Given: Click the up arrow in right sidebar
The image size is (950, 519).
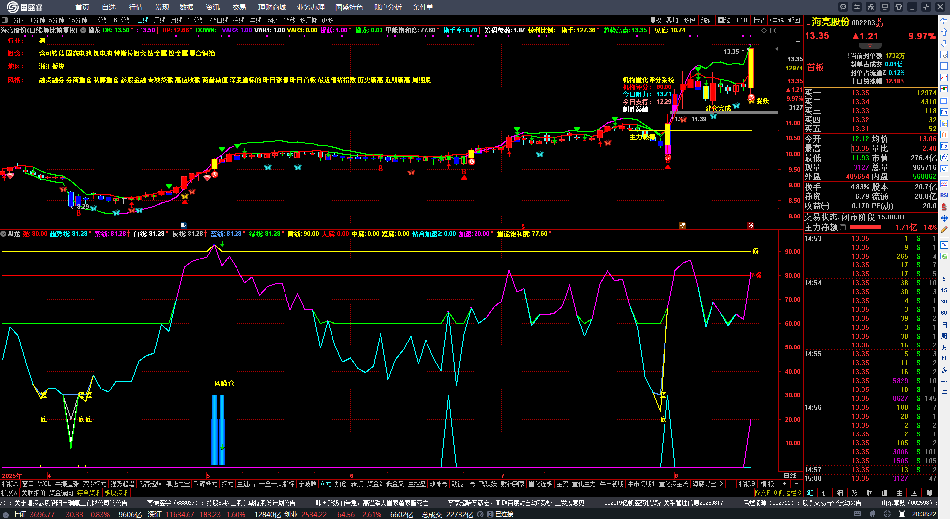Looking at the screenshot, I should click(x=944, y=32).
